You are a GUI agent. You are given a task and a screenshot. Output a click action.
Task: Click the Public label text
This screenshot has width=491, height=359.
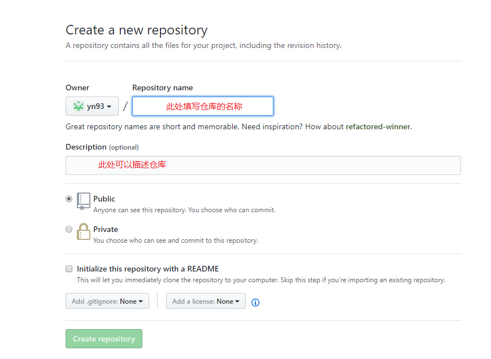click(x=104, y=199)
